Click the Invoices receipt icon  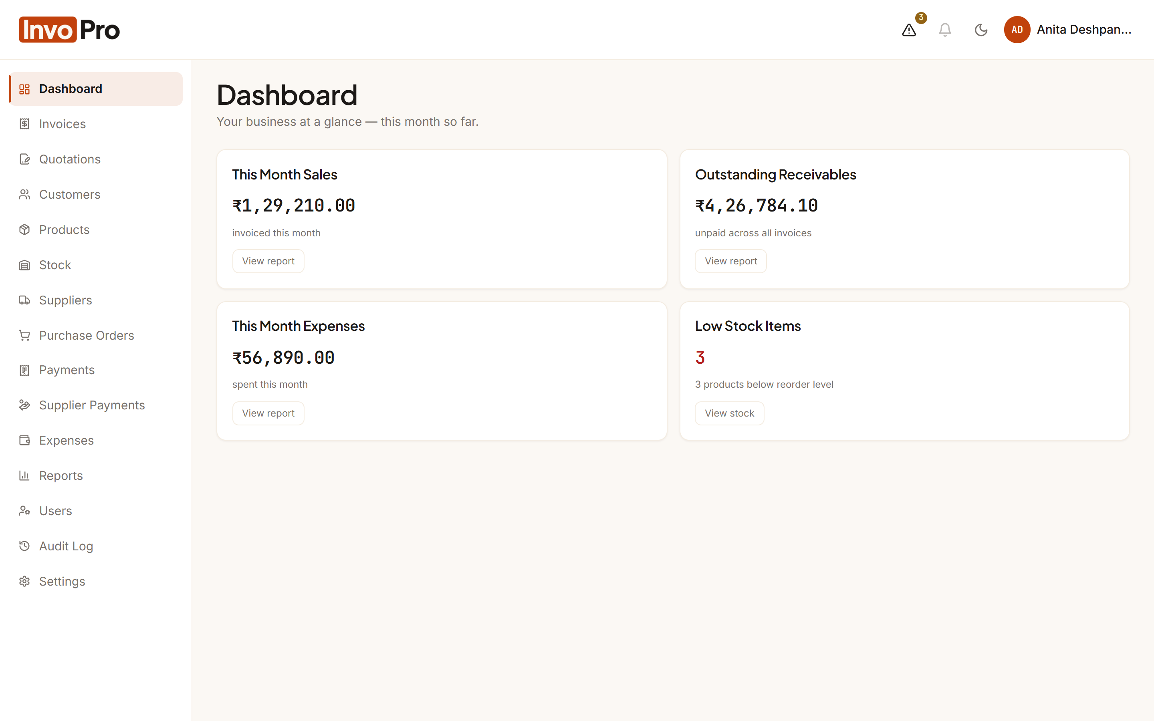pos(24,124)
